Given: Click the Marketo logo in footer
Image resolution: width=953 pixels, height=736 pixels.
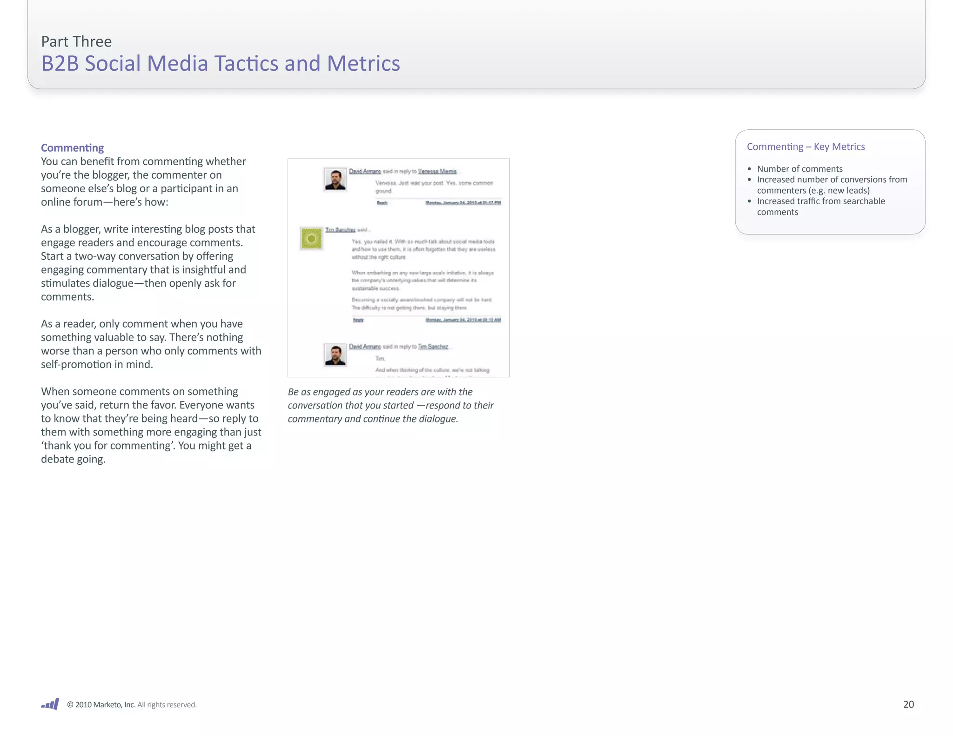Looking at the screenshot, I should pos(50,704).
